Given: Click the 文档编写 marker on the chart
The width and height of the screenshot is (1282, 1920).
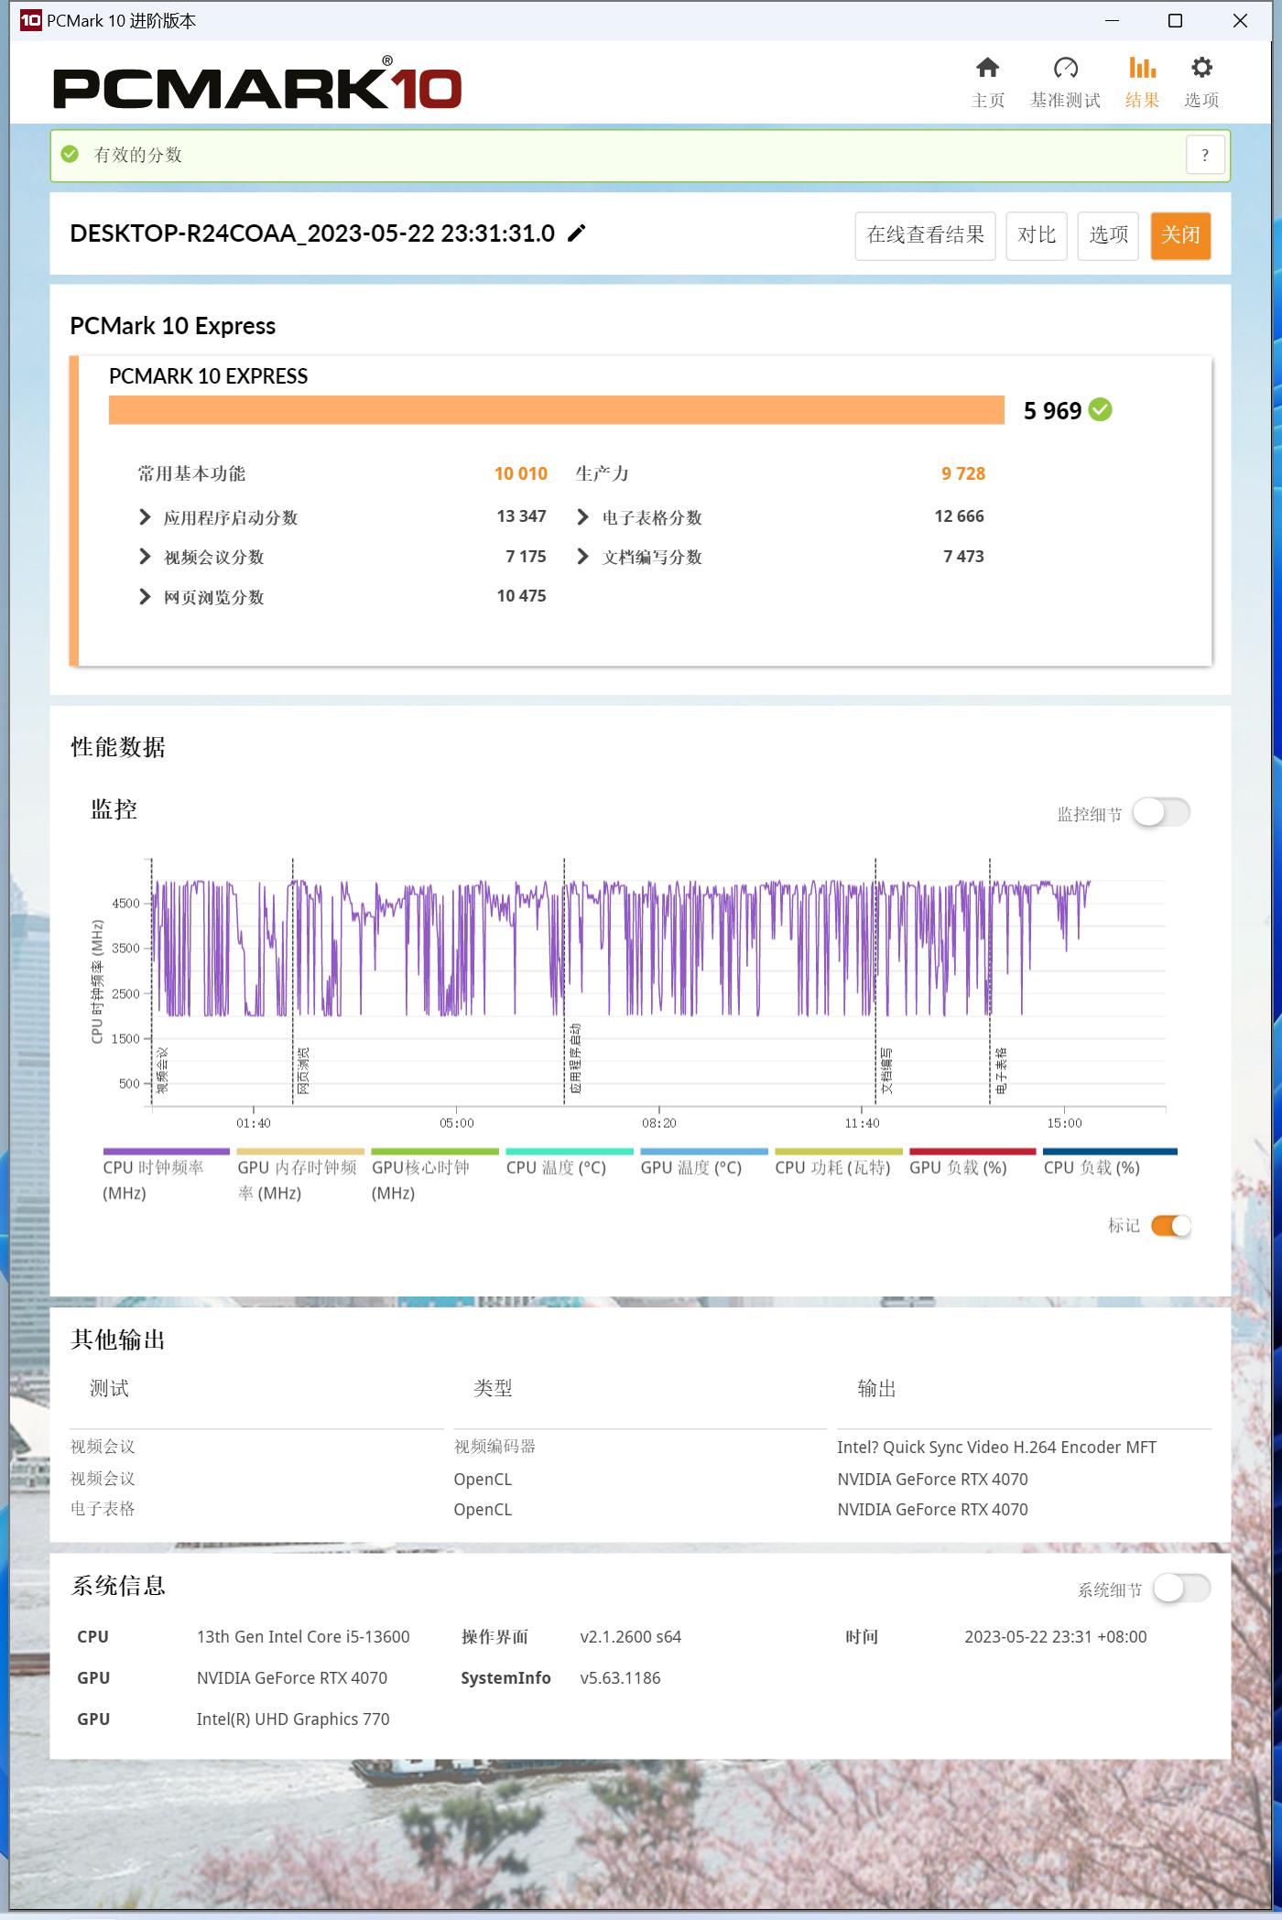Looking at the screenshot, I should [x=886, y=1070].
